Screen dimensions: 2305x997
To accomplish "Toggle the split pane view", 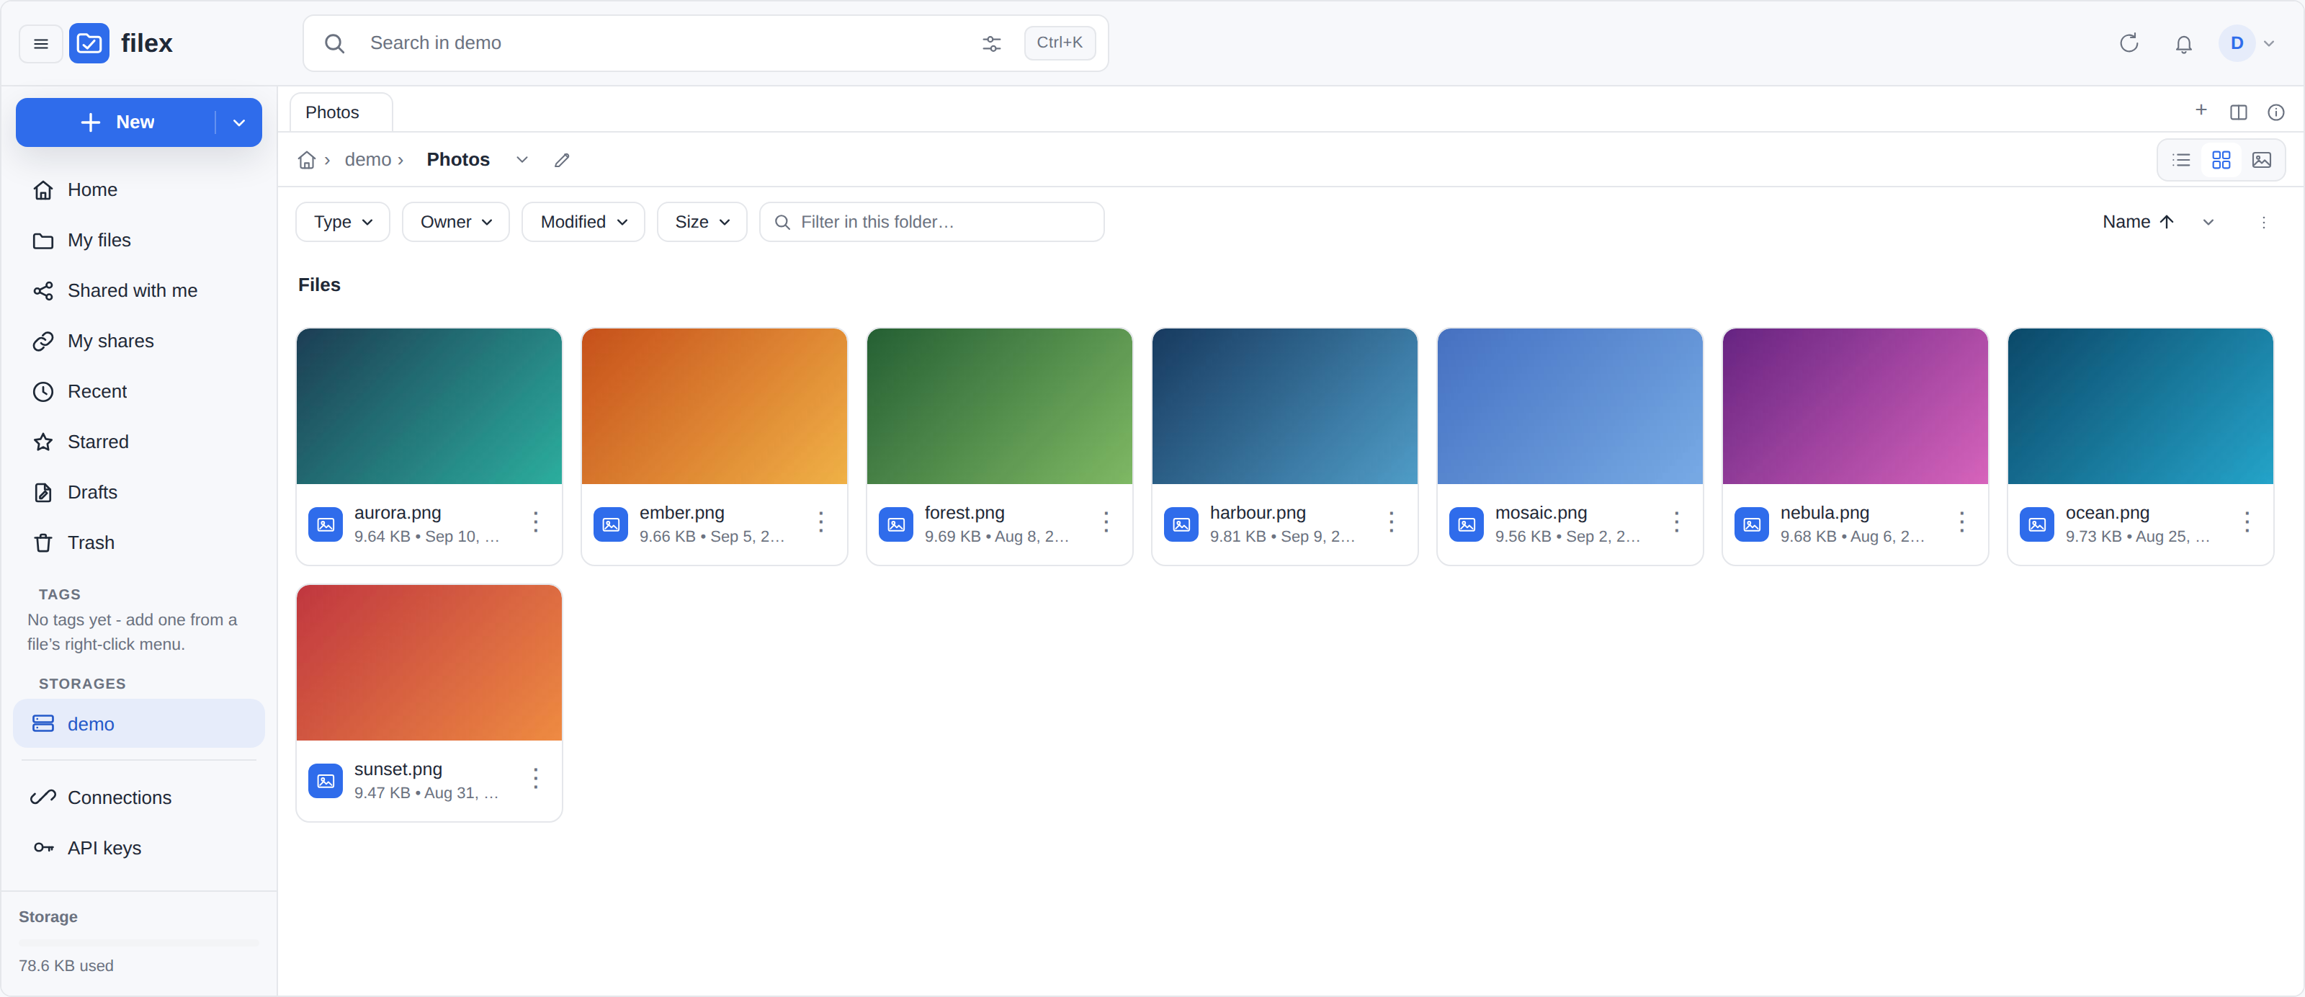I will pyautogui.click(x=2238, y=112).
